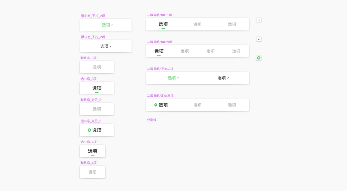Click the green up-chevron icon swatch
Image resolution: width=347 pixels, height=191 pixels.
[x=259, y=20]
